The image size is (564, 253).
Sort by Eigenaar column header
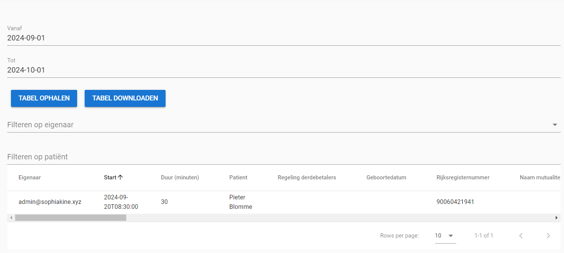tap(29, 177)
